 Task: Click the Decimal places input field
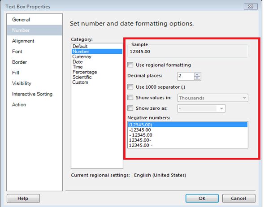[186, 76]
